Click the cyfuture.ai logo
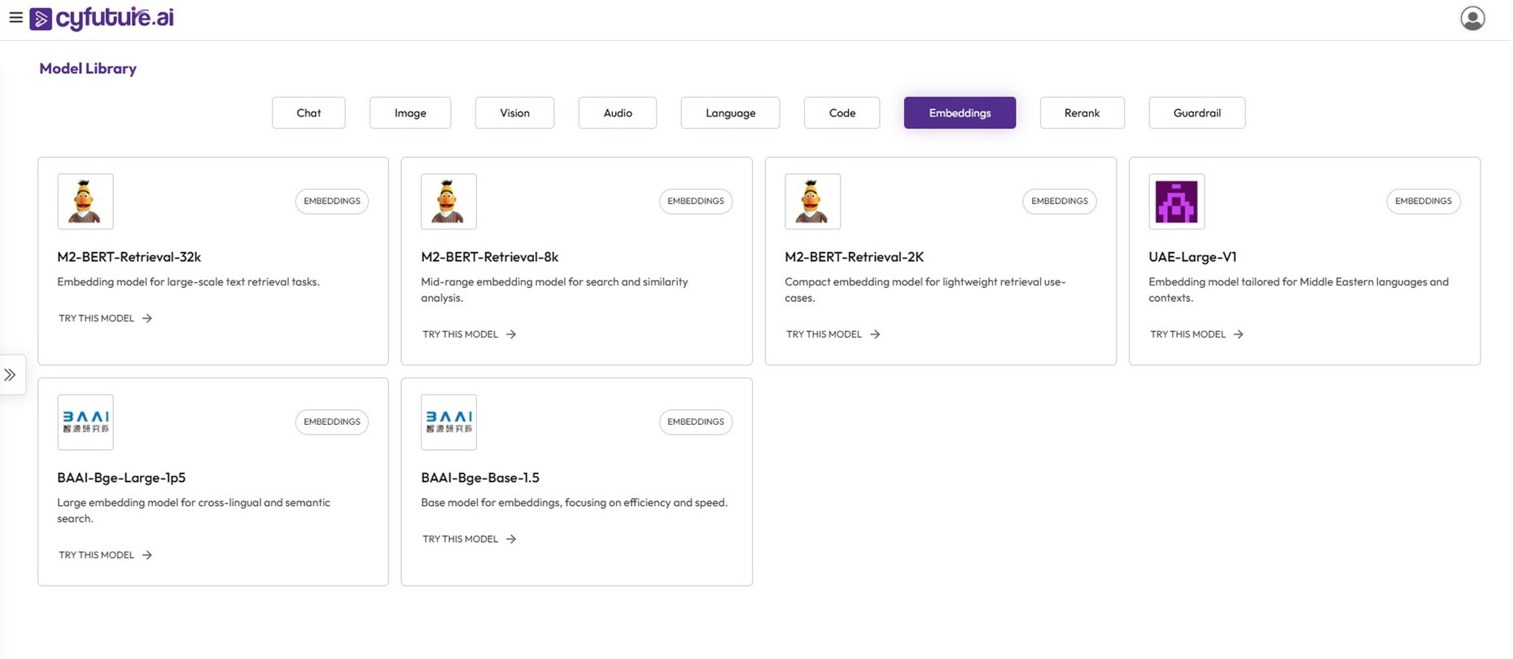Viewport: 1513px width, 659px height. click(x=103, y=18)
